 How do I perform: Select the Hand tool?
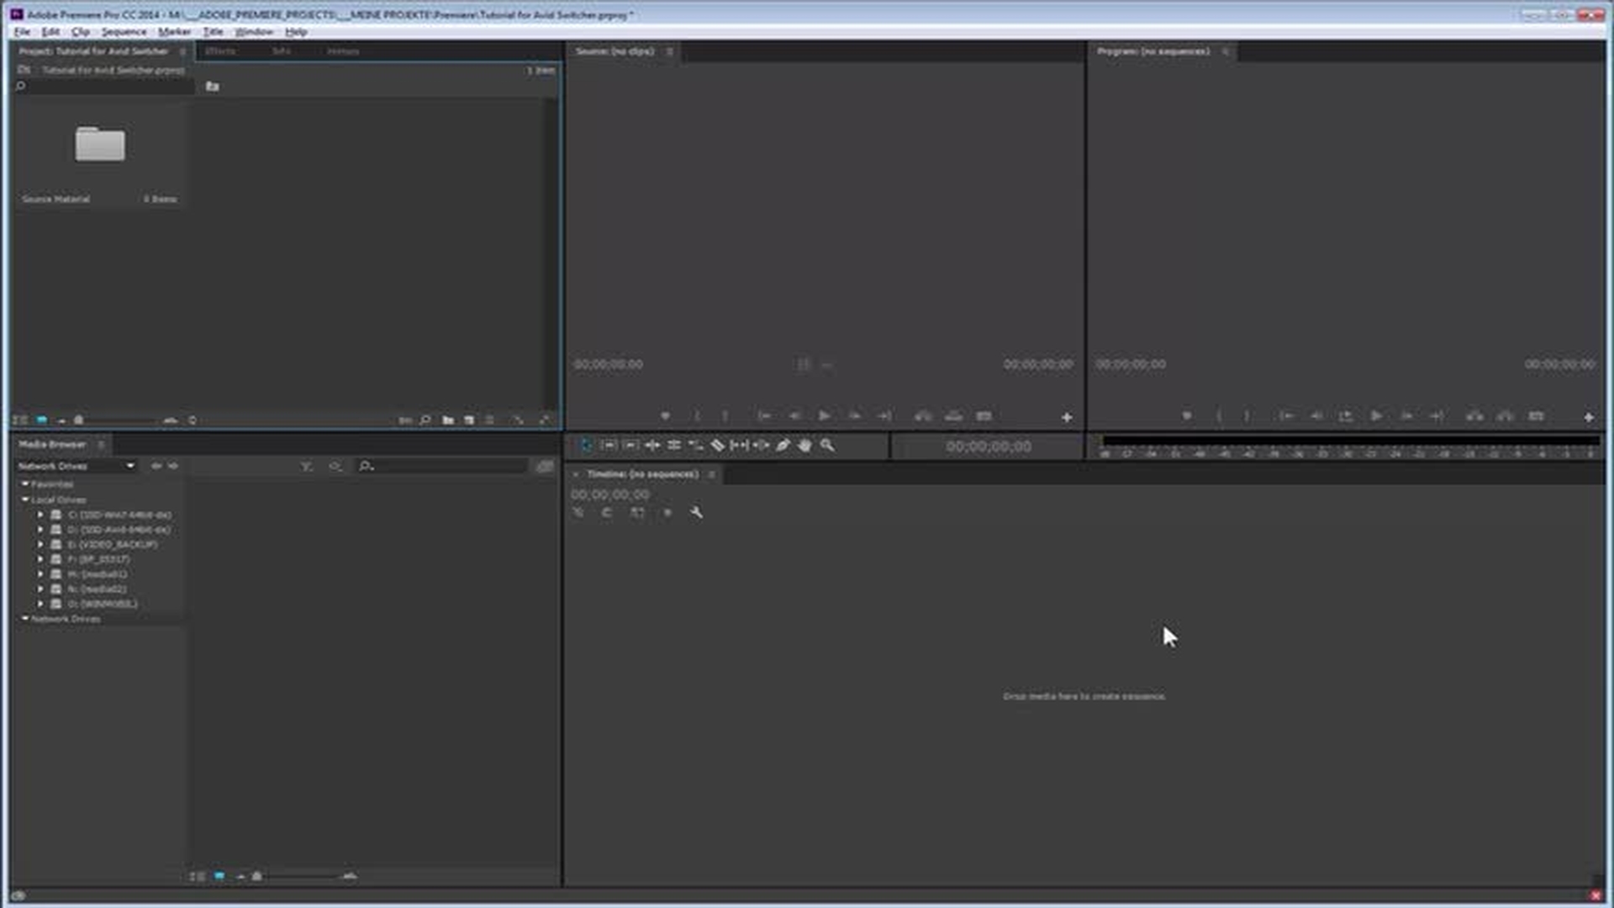click(804, 446)
